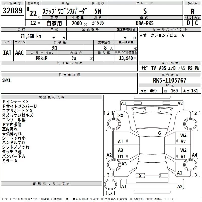
Task: Click the ABS equipment label
Action: 163,68
